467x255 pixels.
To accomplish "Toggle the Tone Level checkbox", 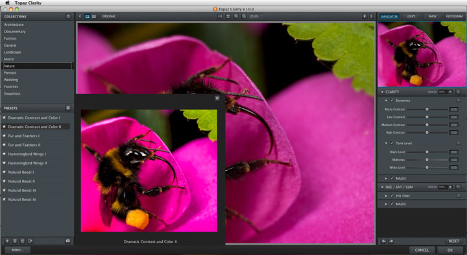I will tap(392, 143).
